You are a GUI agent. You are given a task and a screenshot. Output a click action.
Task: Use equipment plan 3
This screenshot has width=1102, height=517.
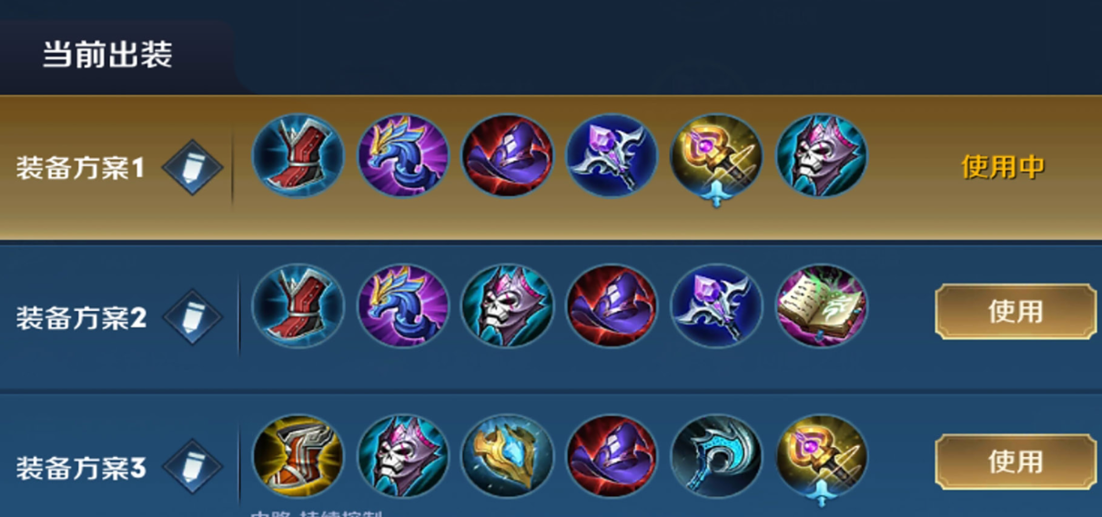[1016, 462]
